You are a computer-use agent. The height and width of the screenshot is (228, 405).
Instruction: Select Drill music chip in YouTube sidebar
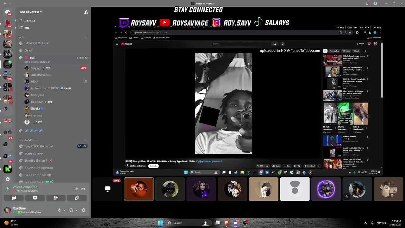pos(346,51)
